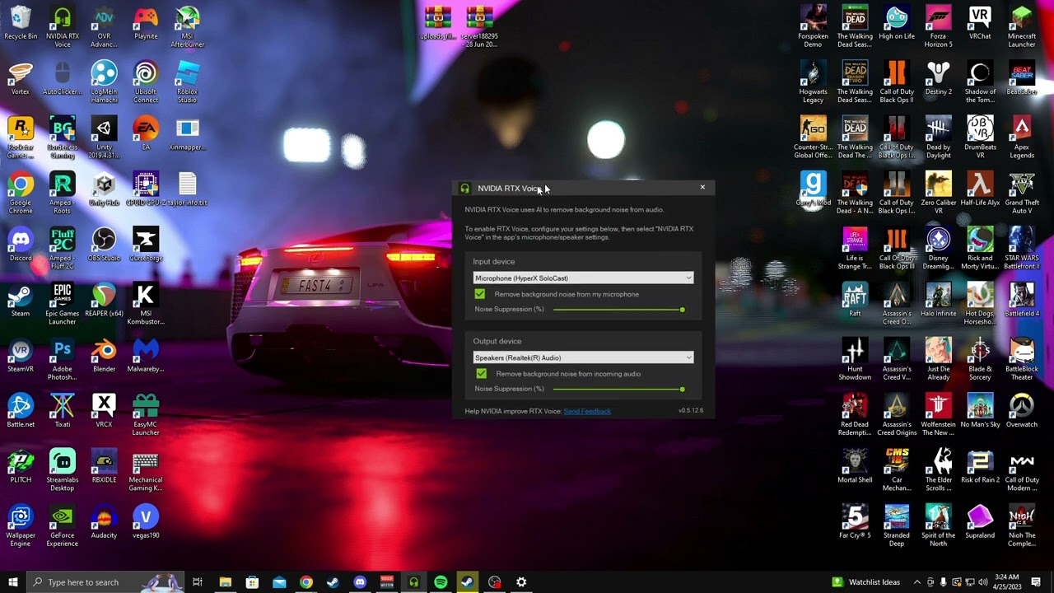This screenshot has width=1054, height=593.
Task: Open the notification center icon
Action: (x=1036, y=582)
